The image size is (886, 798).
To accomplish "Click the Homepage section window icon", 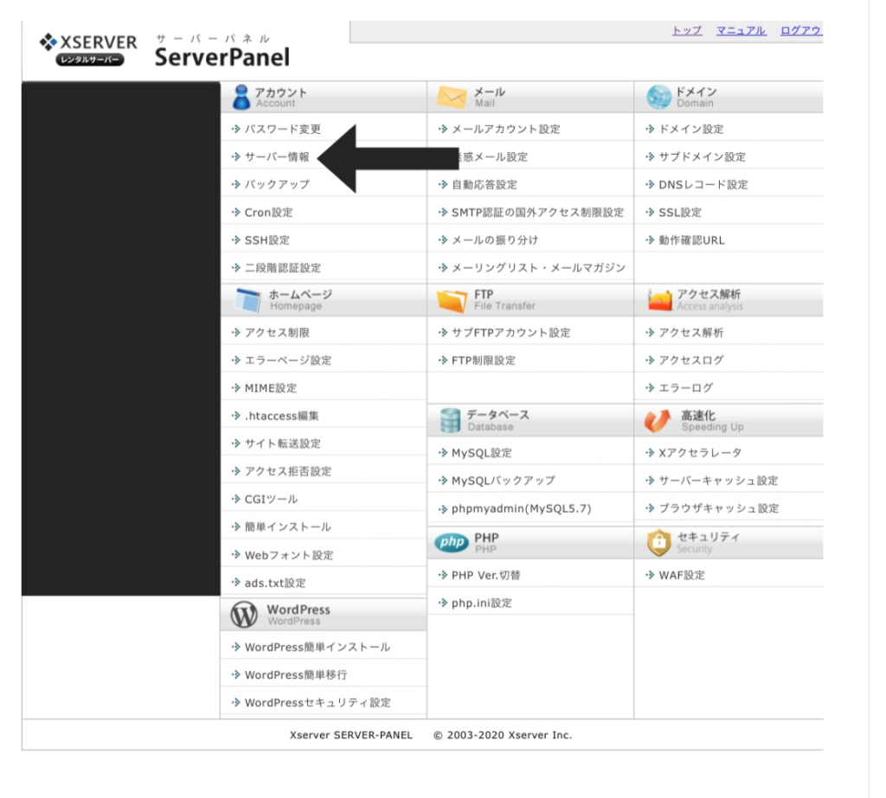I will click(x=247, y=300).
